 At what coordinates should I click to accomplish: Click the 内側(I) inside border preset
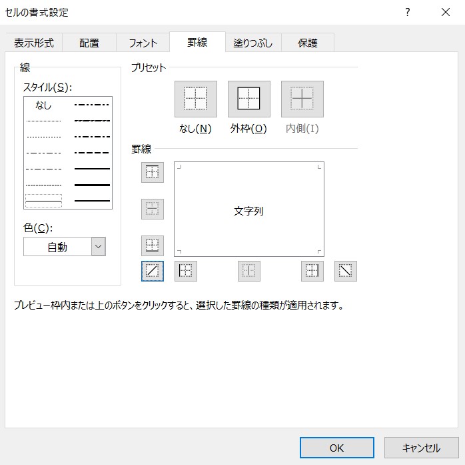[302, 99]
